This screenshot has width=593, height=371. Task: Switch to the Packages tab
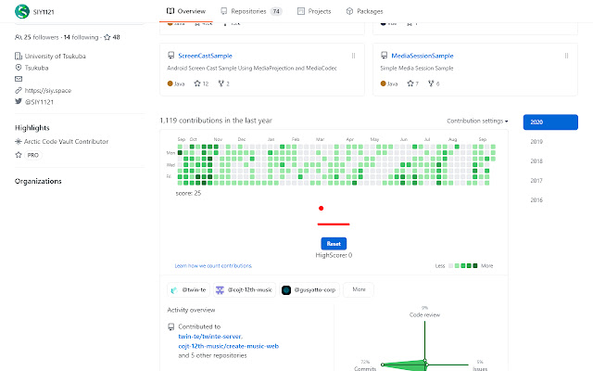pos(364,11)
